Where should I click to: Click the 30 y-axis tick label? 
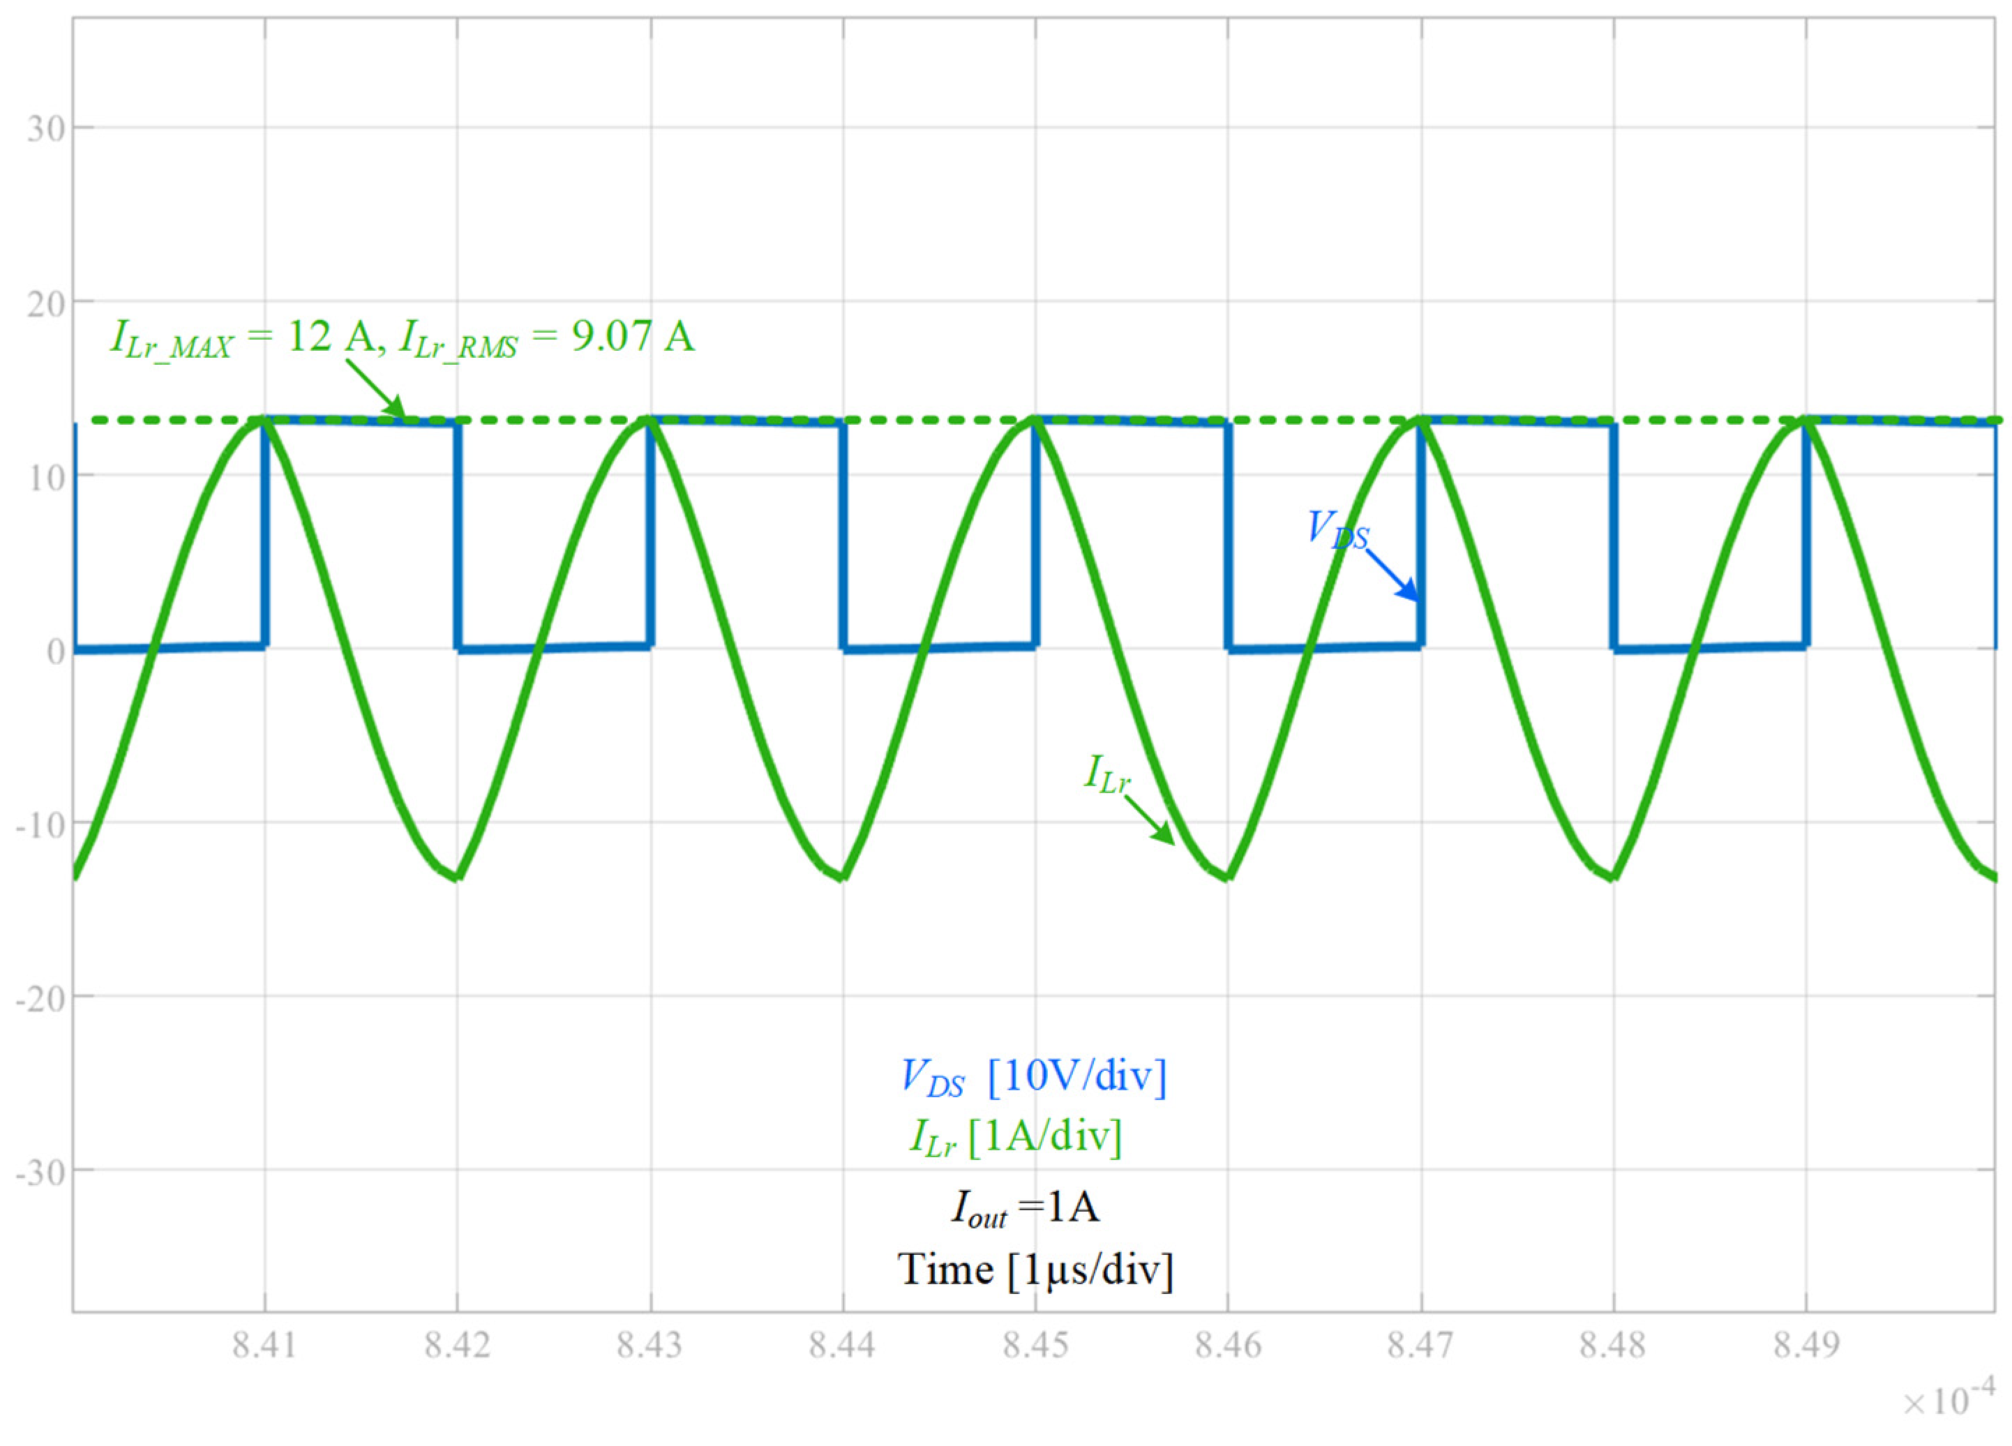pos(45,130)
